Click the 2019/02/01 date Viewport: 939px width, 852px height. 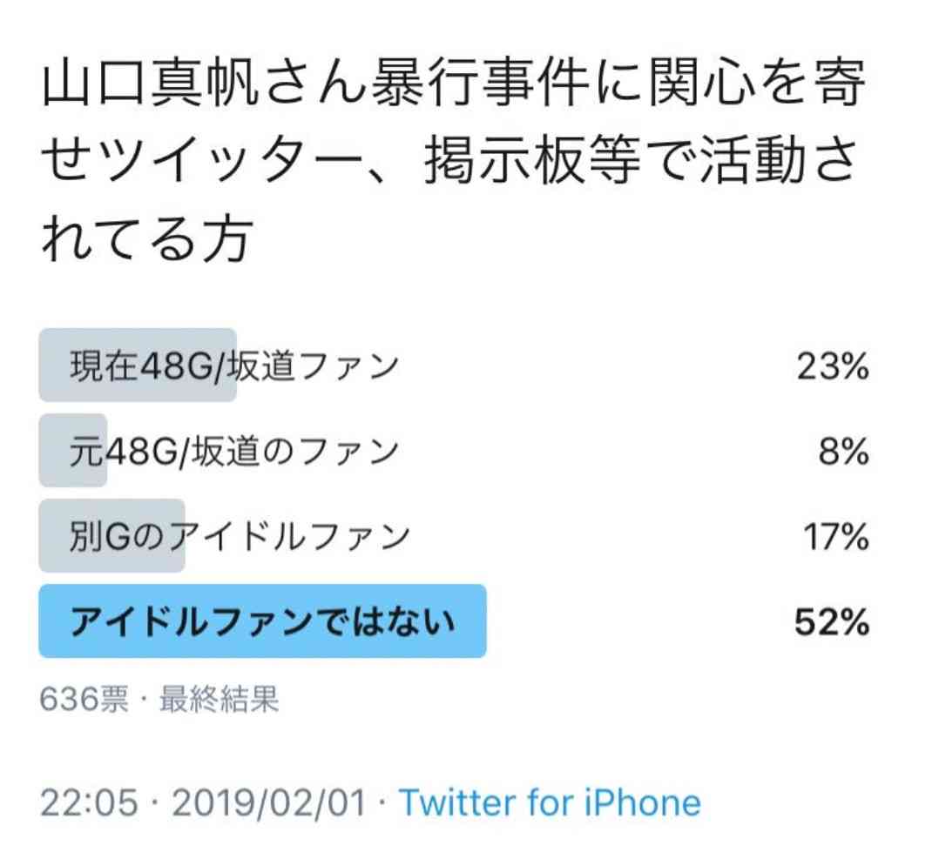pyautogui.click(x=269, y=802)
